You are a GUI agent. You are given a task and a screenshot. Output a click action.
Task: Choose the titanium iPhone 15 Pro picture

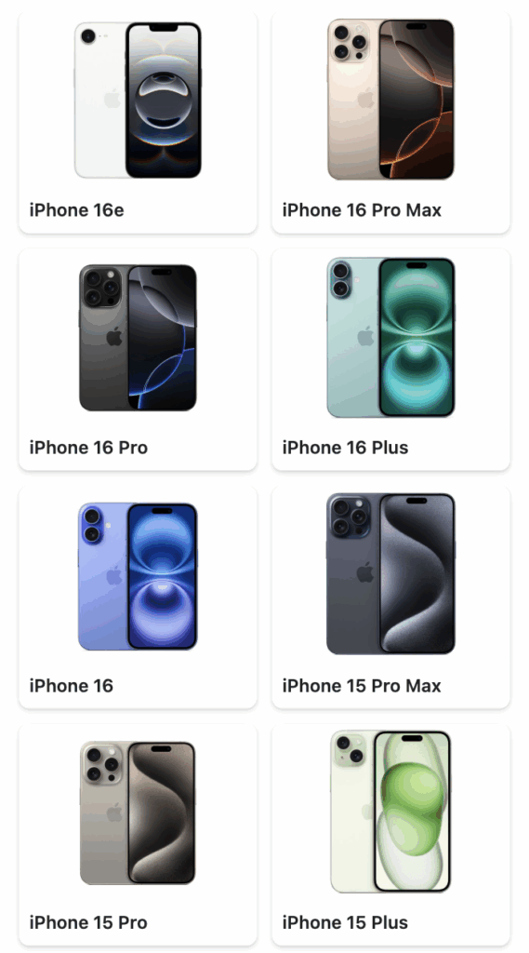pos(138,812)
